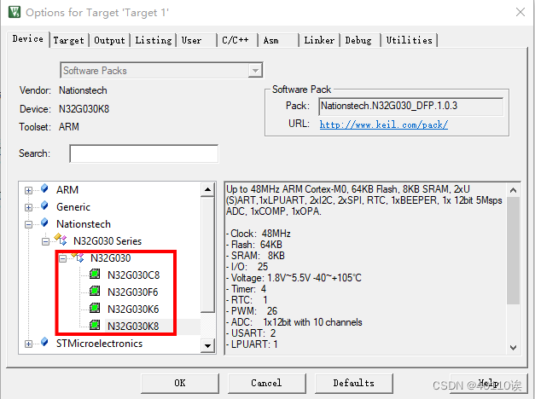Collapse the Nationstech vendor node
The image size is (535, 399).
coord(29,225)
